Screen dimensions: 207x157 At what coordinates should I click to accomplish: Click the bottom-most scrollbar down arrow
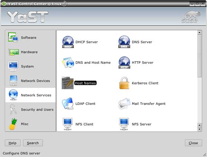[199, 129]
